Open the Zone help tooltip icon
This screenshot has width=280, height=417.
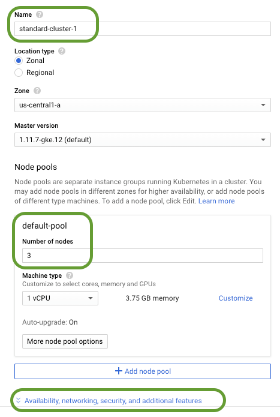(37, 91)
